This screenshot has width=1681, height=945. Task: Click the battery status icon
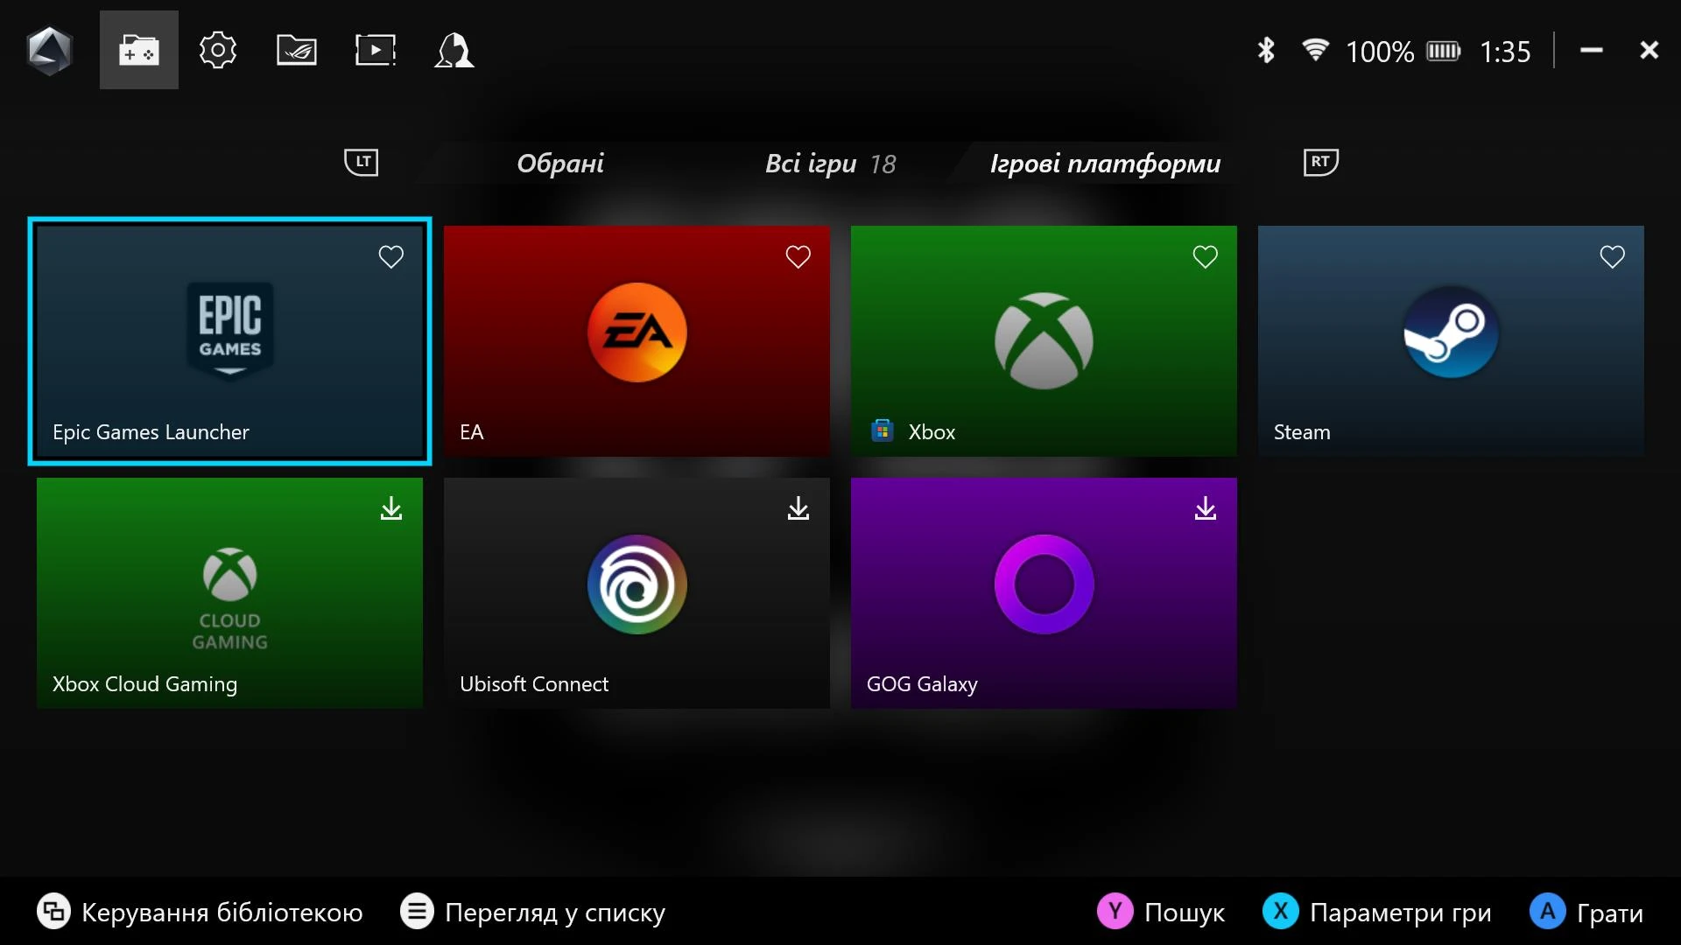click(x=1444, y=51)
